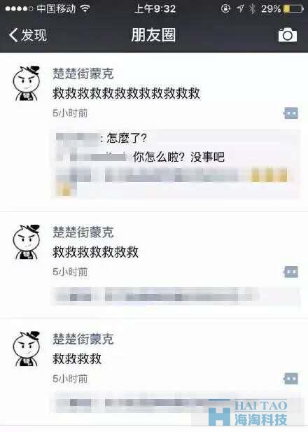308x432 pixels.
Task: Tap the Wi-Fi icon in status bar
Action: tap(85, 9)
